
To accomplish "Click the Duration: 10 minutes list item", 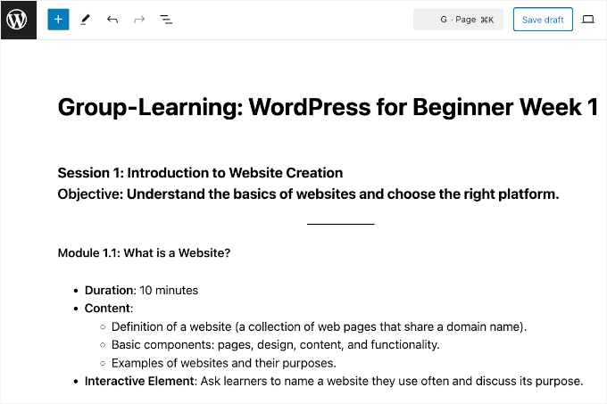I will 141,291.
